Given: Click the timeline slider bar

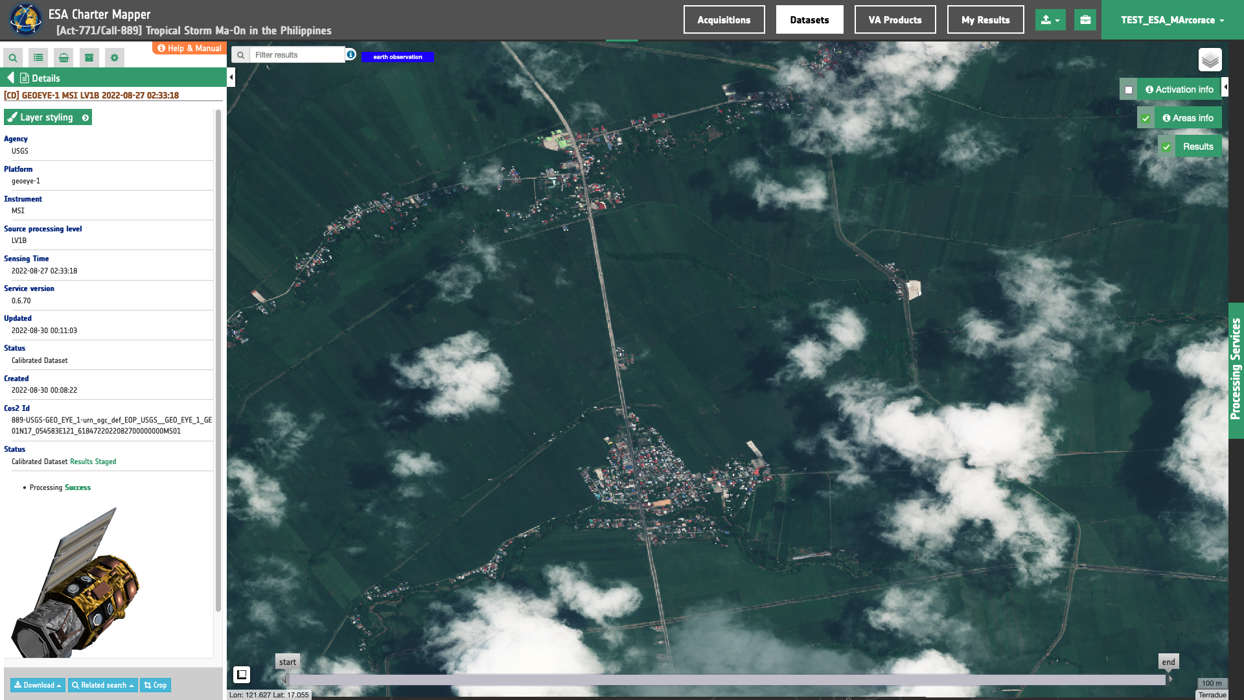Looking at the screenshot, I should [x=727, y=679].
